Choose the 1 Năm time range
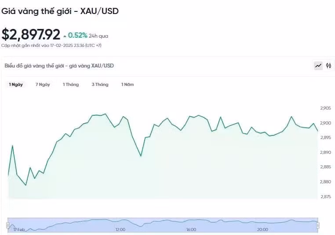 click(x=127, y=84)
